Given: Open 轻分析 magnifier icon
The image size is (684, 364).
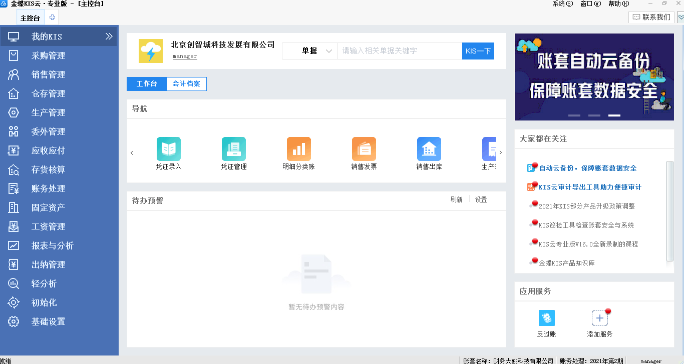Looking at the screenshot, I should [14, 283].
